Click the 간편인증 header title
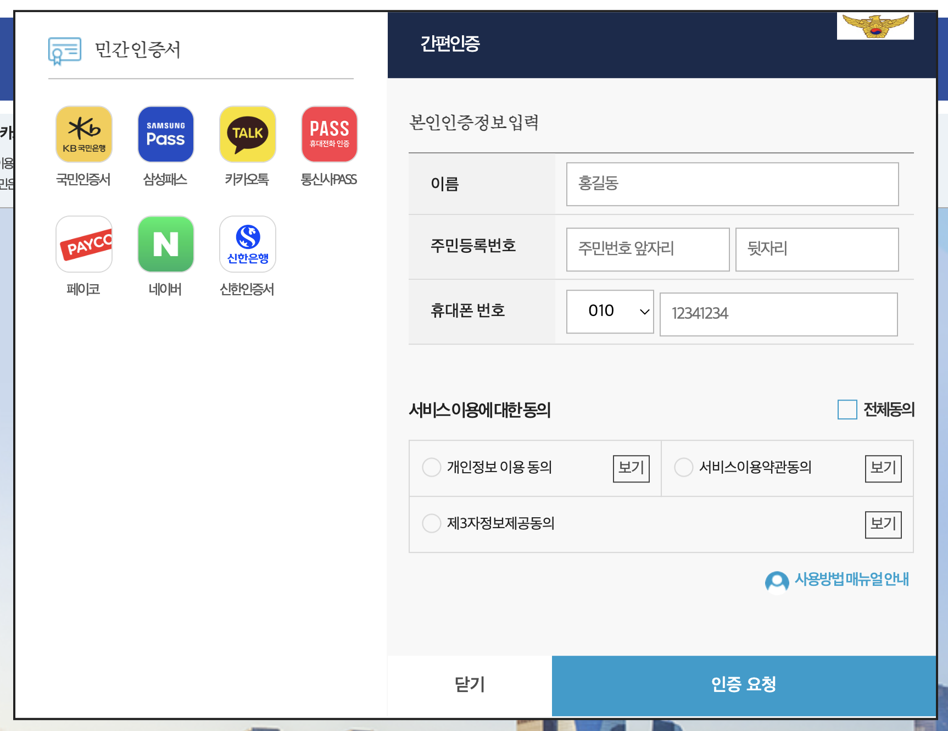The image size is (948, 731). [x=450, y=43]
